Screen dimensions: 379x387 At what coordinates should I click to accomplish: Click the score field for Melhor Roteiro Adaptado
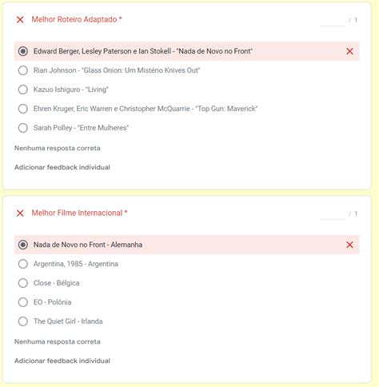pyautogui.click(x=333, y=20)
